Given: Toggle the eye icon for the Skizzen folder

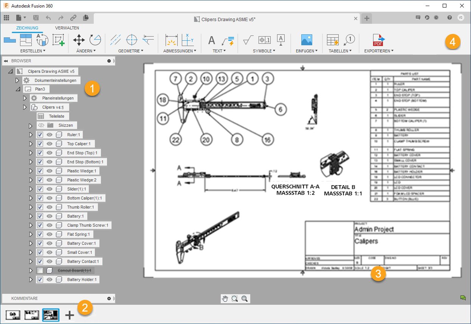Looking at the screenshot, I should tap(41, 126).
